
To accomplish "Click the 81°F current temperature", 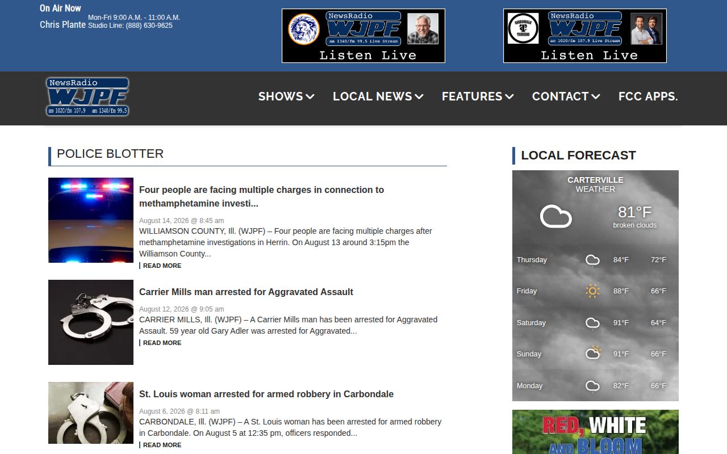I will 634,212.
